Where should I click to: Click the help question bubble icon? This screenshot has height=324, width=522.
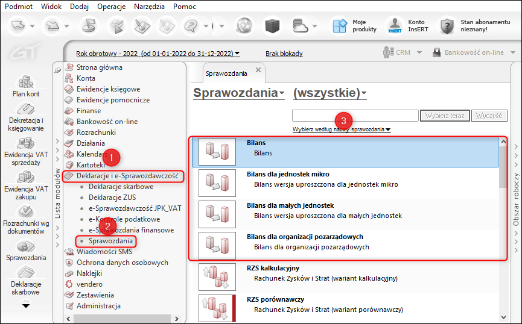pyautogui.click(x=191, y=26)
